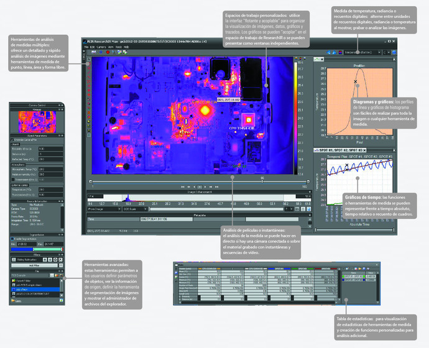This screenshot has height=348, width=429.
Task: Select pcb.sfmov file in list
Action: point(35,289)
